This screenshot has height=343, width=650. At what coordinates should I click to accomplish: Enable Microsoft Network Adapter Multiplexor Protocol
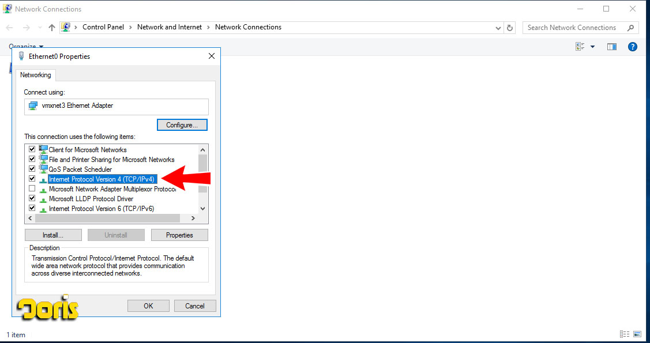pyautogui.click(x=32, y=189)
